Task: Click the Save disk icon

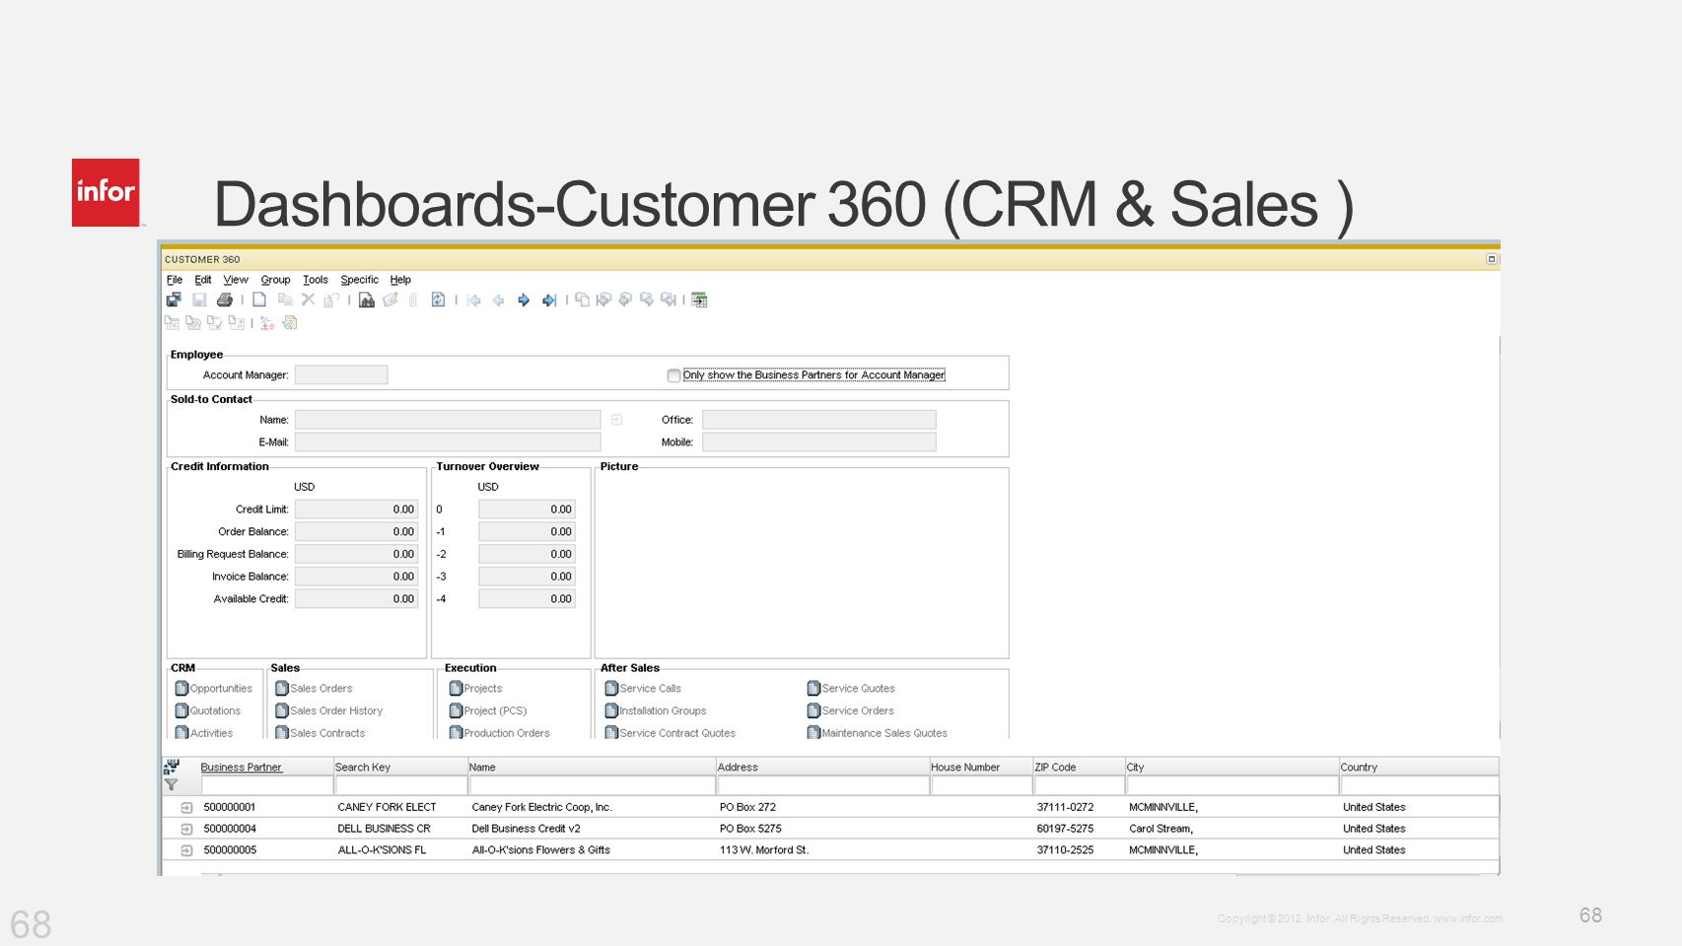Action: pos(199,300)
